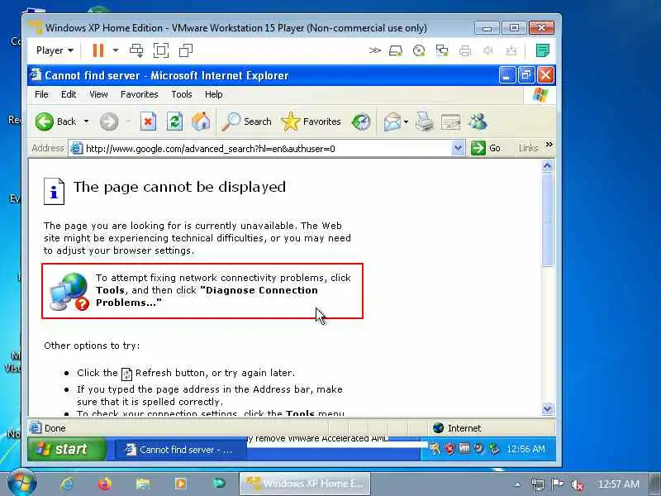
Task: Open Action Center flag icon in Windows 7 tray
Action: (557, 484)
